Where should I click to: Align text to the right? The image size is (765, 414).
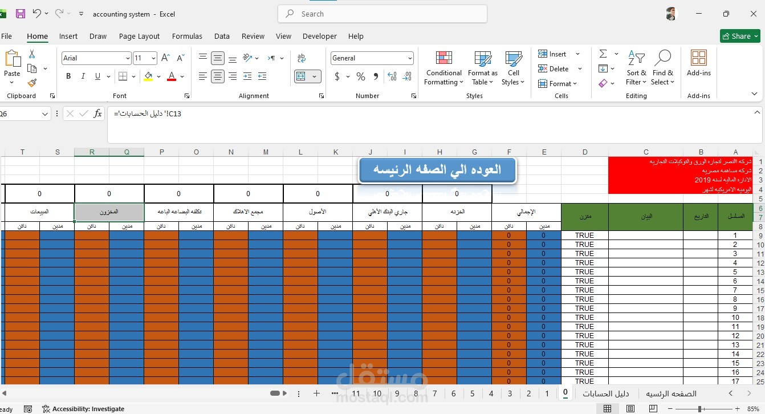[232, 76]
